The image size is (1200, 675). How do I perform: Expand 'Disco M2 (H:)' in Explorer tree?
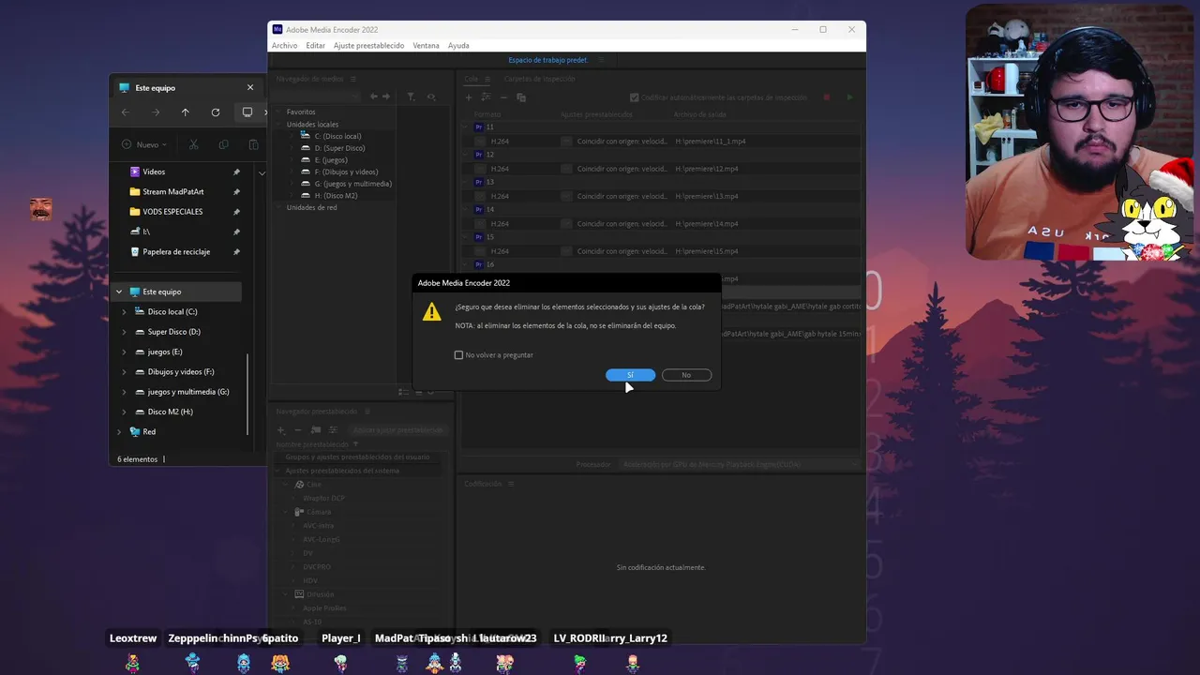pos(125,412)
